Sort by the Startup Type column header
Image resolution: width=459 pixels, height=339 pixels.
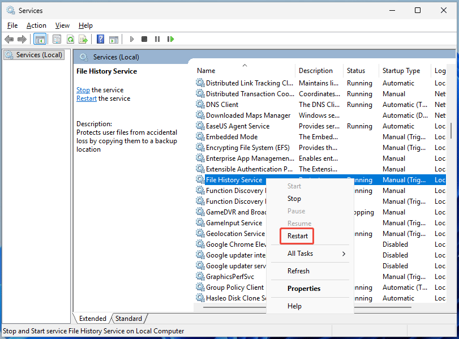[405, 71]
